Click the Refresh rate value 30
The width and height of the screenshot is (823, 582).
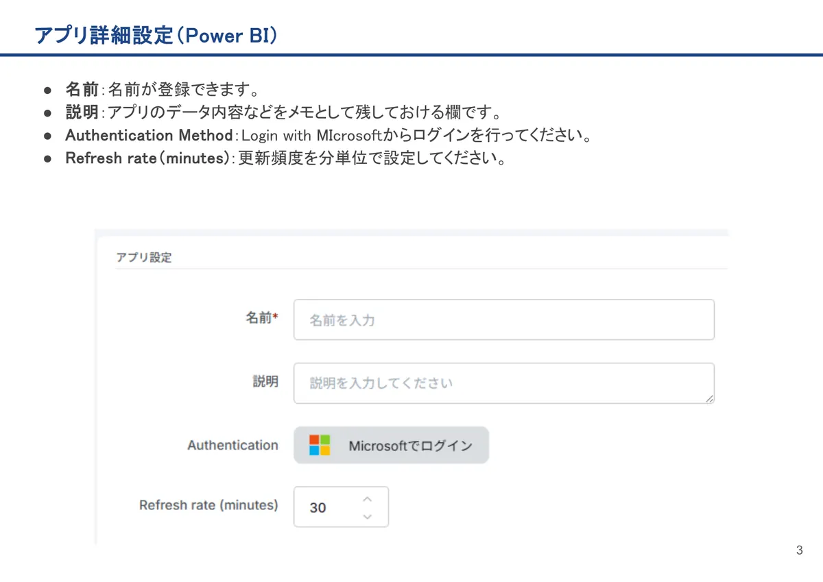[x=318, y=508]
